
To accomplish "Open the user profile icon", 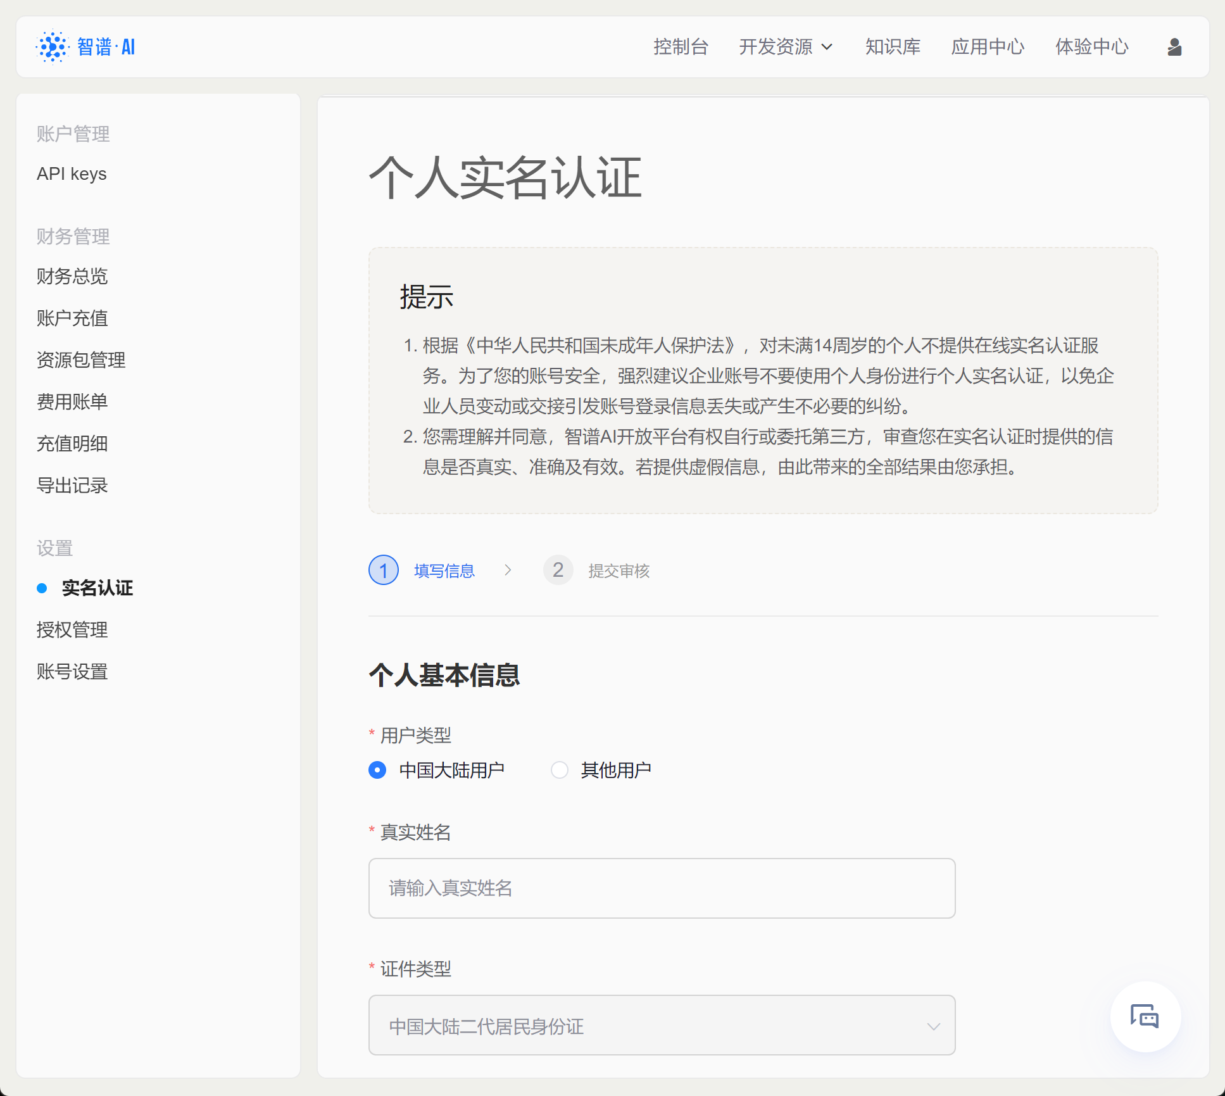I will (1174, 47).
